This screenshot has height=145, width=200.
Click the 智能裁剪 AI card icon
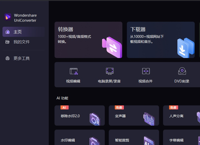149,141
